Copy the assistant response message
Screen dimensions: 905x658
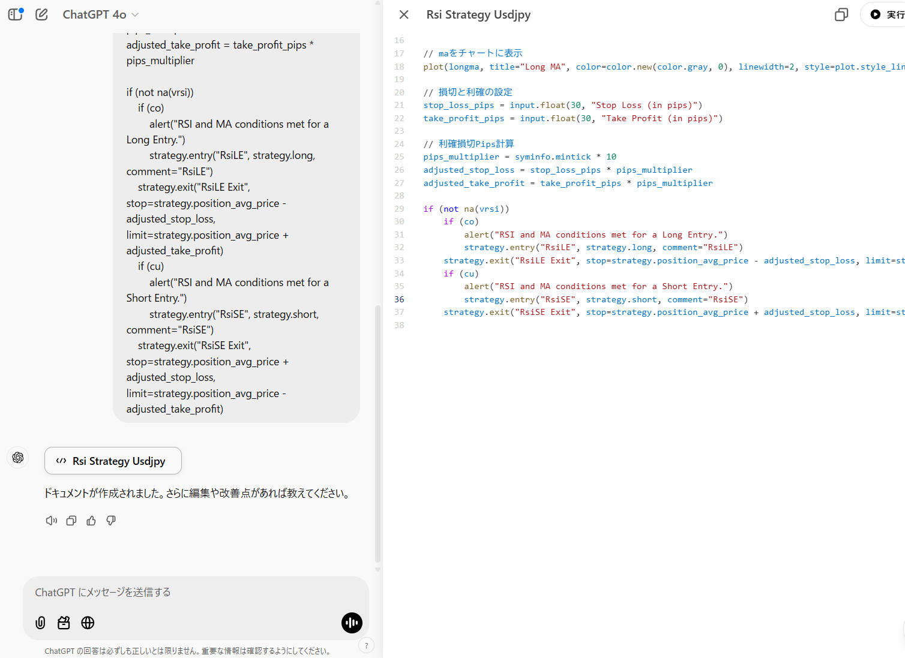pos(71,521)
